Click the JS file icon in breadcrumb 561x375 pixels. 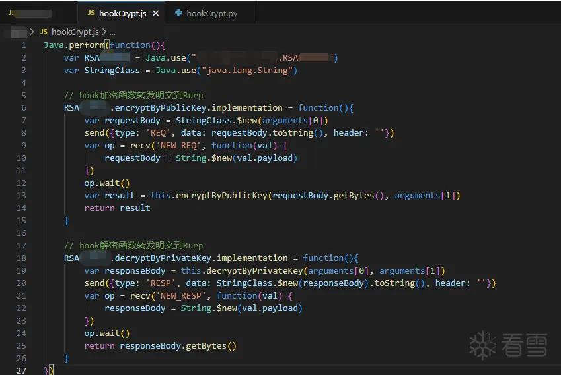44,32
